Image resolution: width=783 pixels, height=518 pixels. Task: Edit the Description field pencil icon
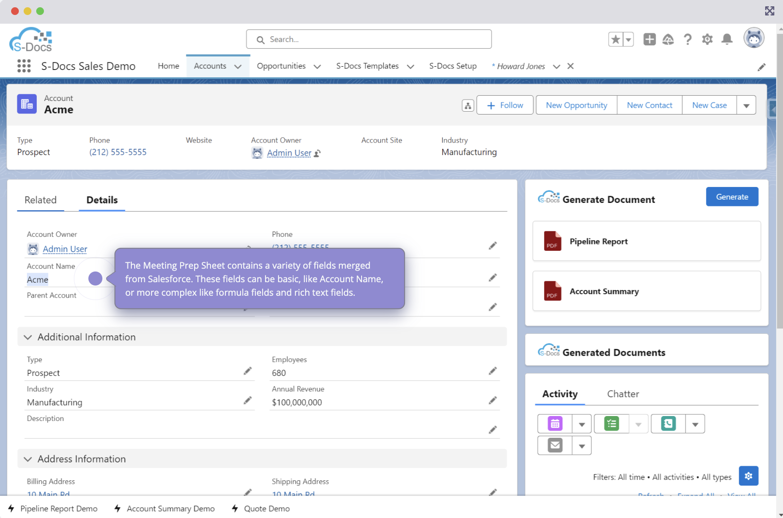pyautogui.click(x=492, y=430)
